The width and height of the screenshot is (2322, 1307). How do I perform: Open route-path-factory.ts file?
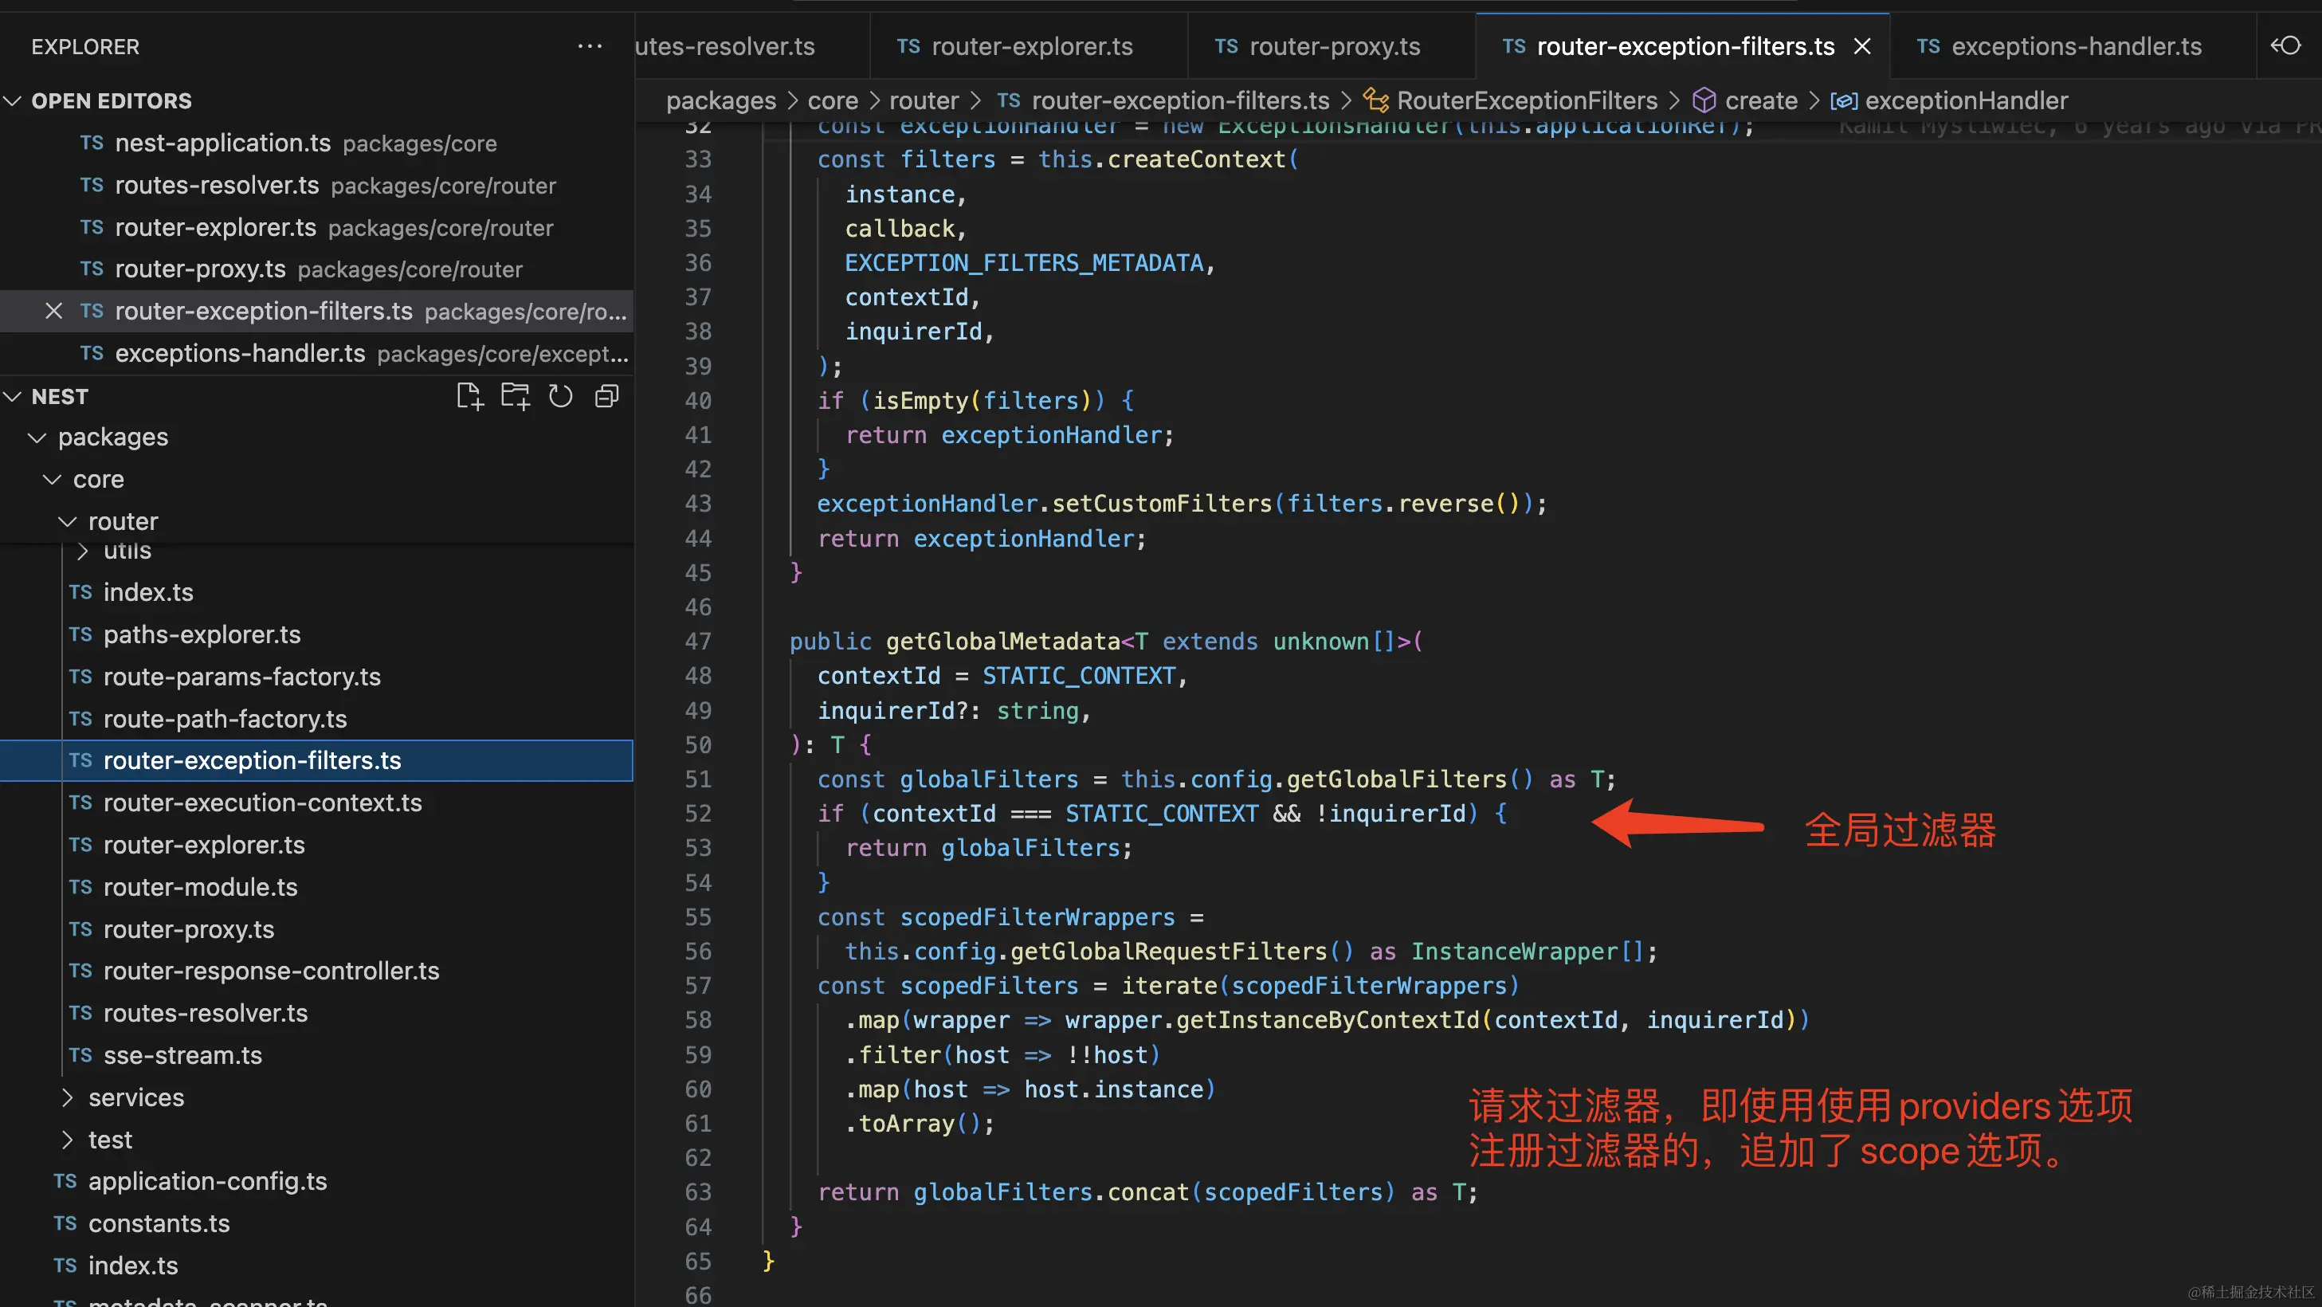[316, 718]
